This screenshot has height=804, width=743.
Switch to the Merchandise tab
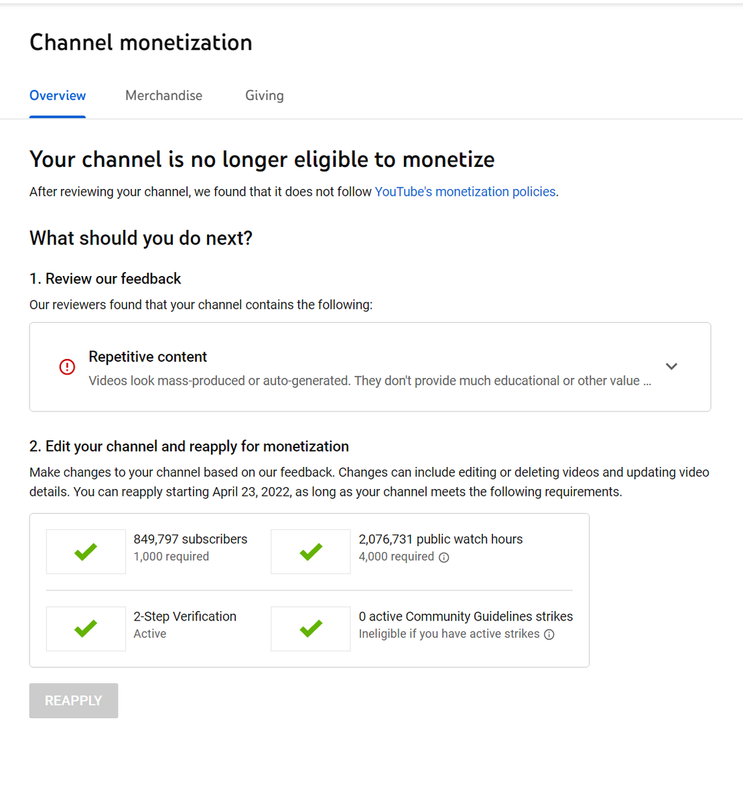163,96
